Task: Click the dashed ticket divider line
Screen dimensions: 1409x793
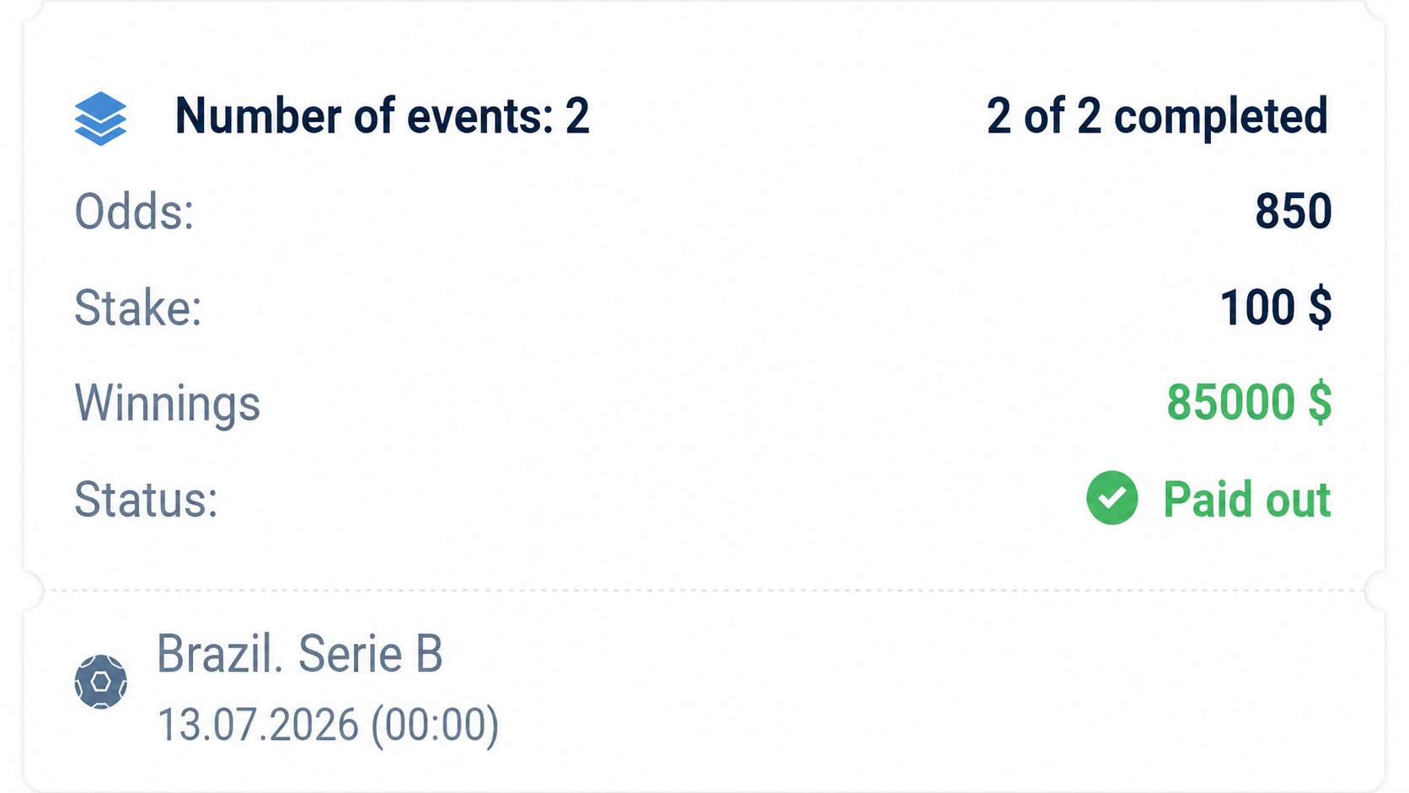Action: (704, 591)
